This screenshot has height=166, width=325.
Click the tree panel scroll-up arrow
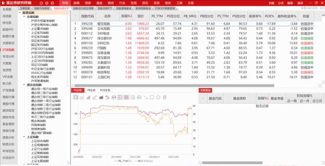[x=69, y=13]
